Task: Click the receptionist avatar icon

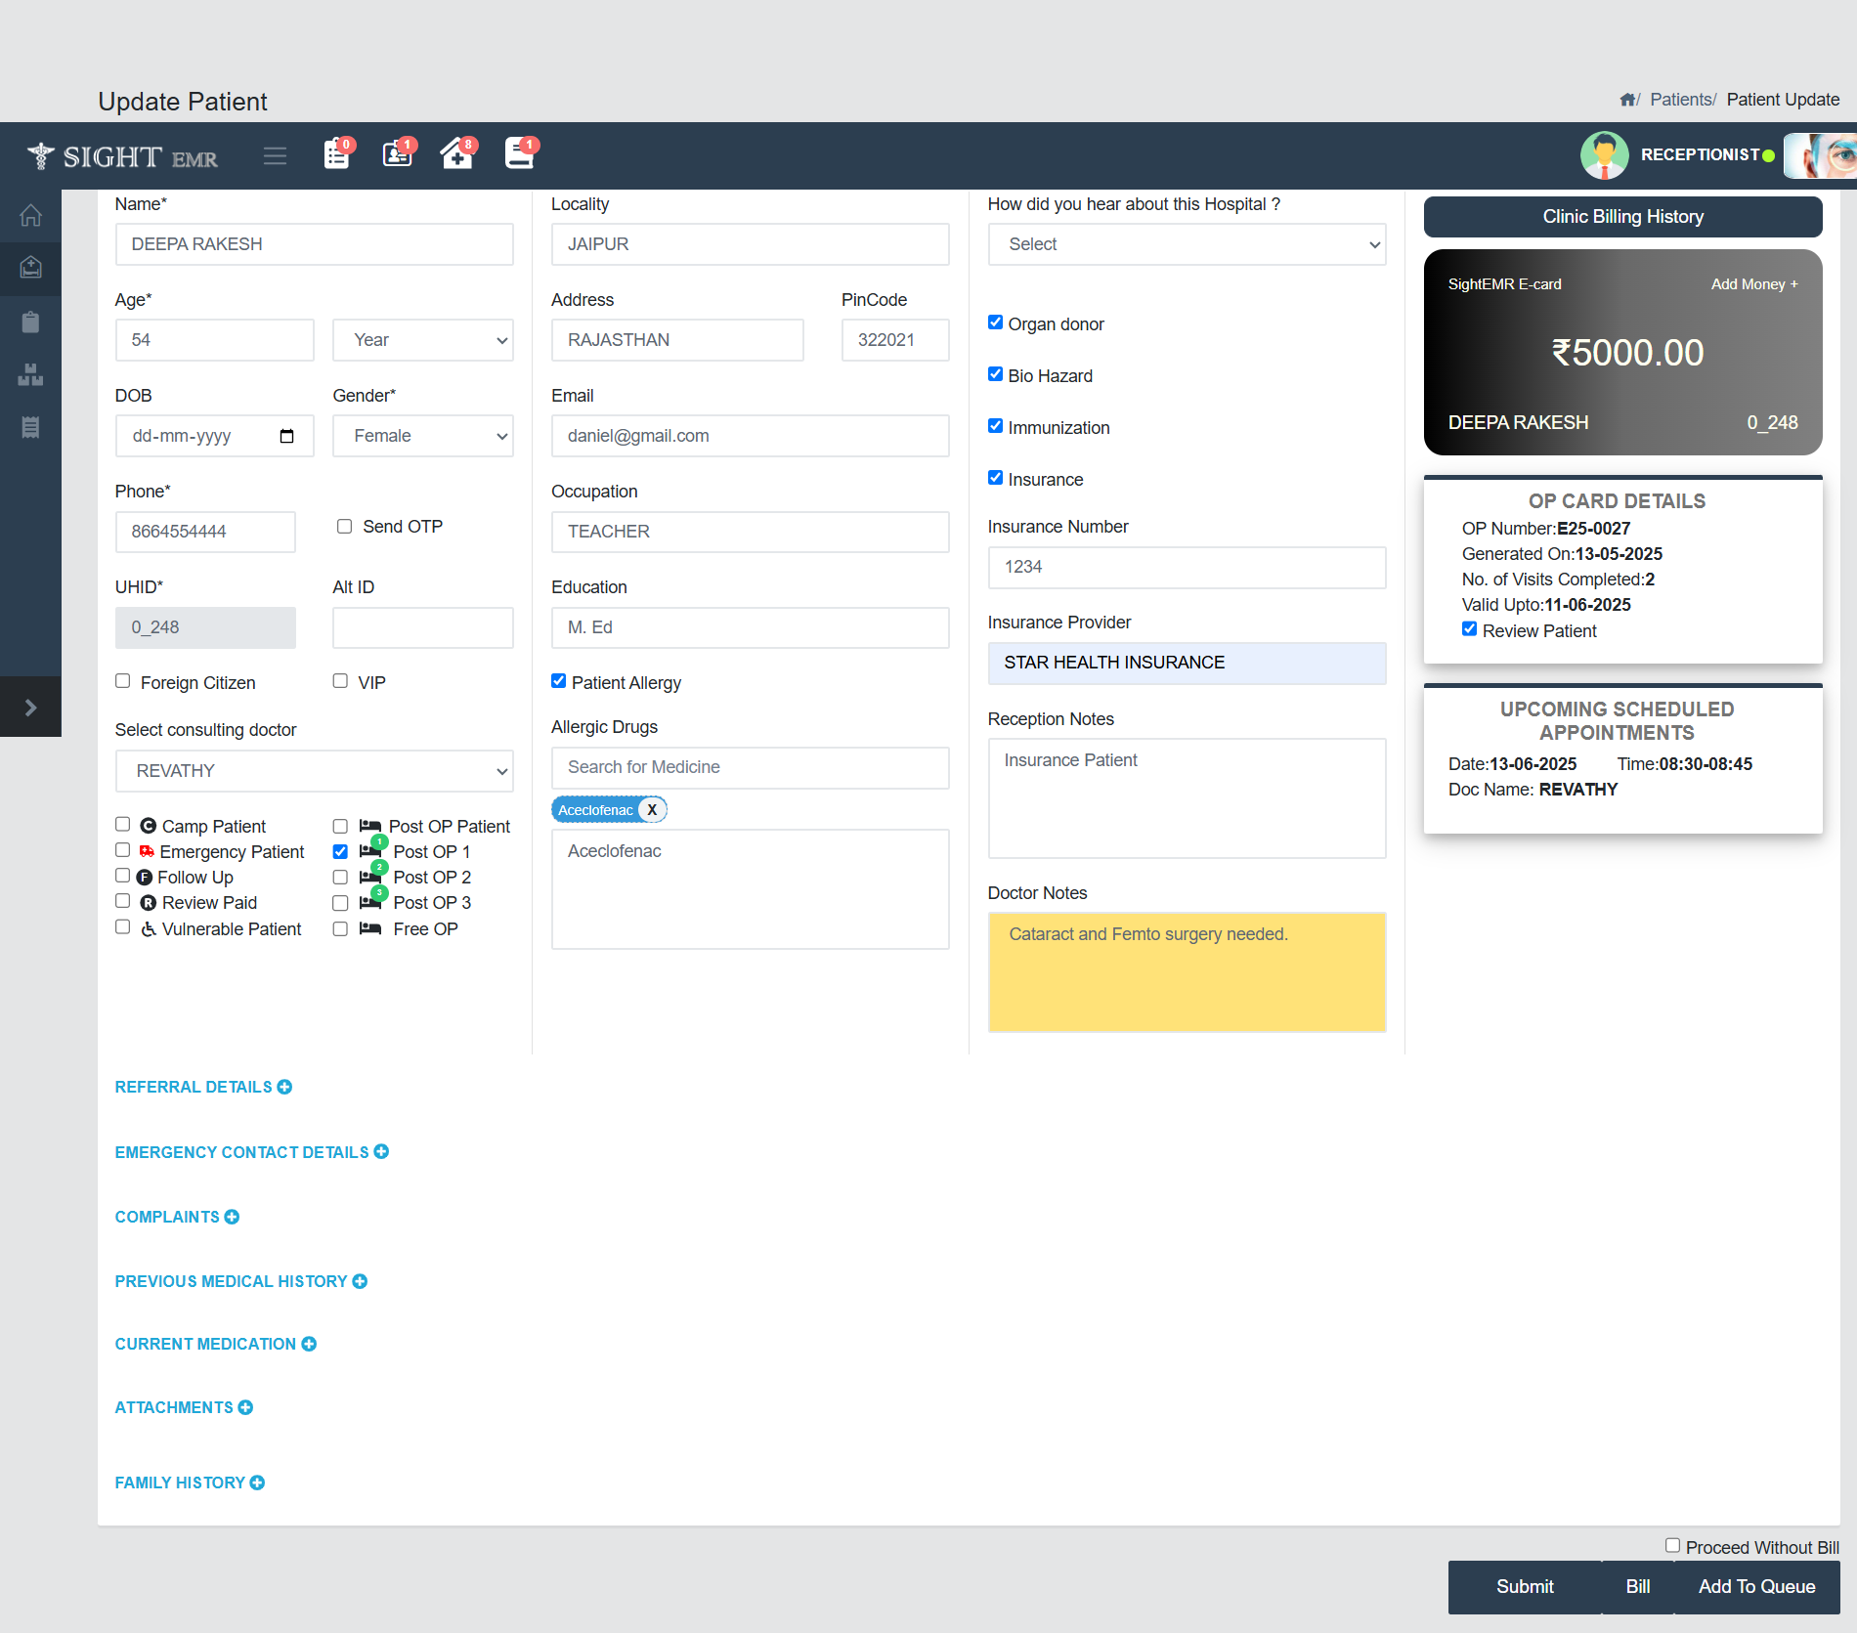Action: [x=1604, y=155]
